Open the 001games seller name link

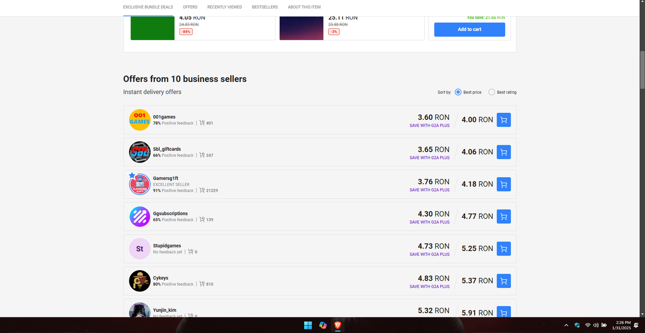pos(164,117)
